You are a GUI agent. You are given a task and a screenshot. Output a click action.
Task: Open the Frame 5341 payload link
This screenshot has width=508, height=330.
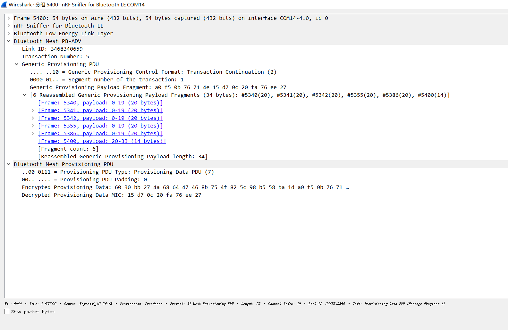point(100,111)
